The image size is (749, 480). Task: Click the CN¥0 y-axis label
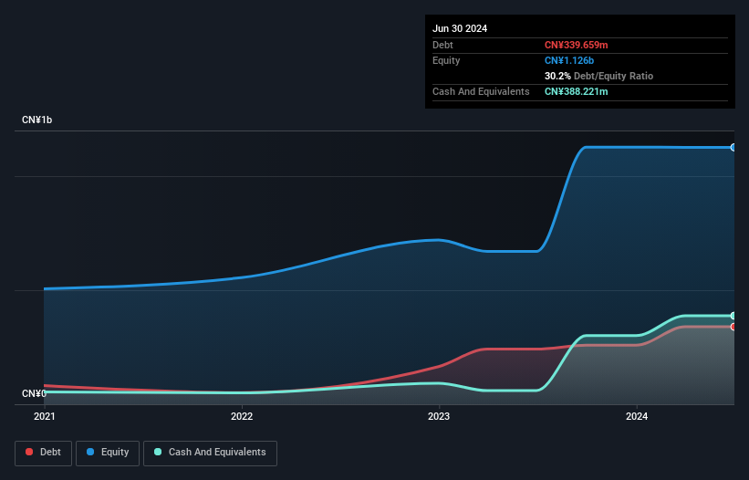[x=34, y=393]
